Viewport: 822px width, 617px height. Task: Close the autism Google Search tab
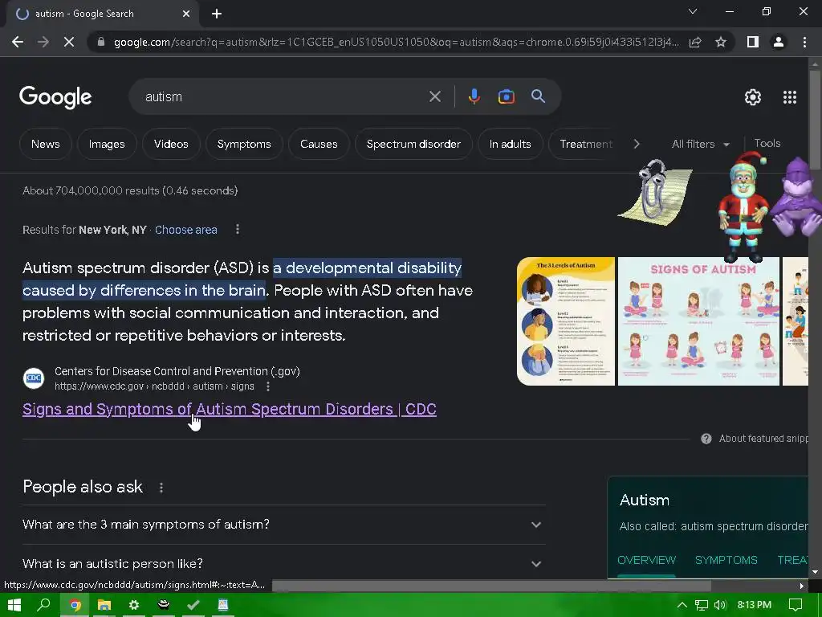coord(186,14)
